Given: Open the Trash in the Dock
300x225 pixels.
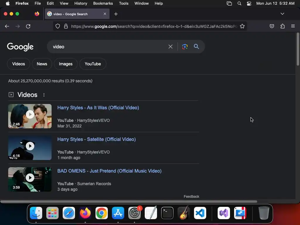Looking at the screenshot, I should [x=264, y=213].
